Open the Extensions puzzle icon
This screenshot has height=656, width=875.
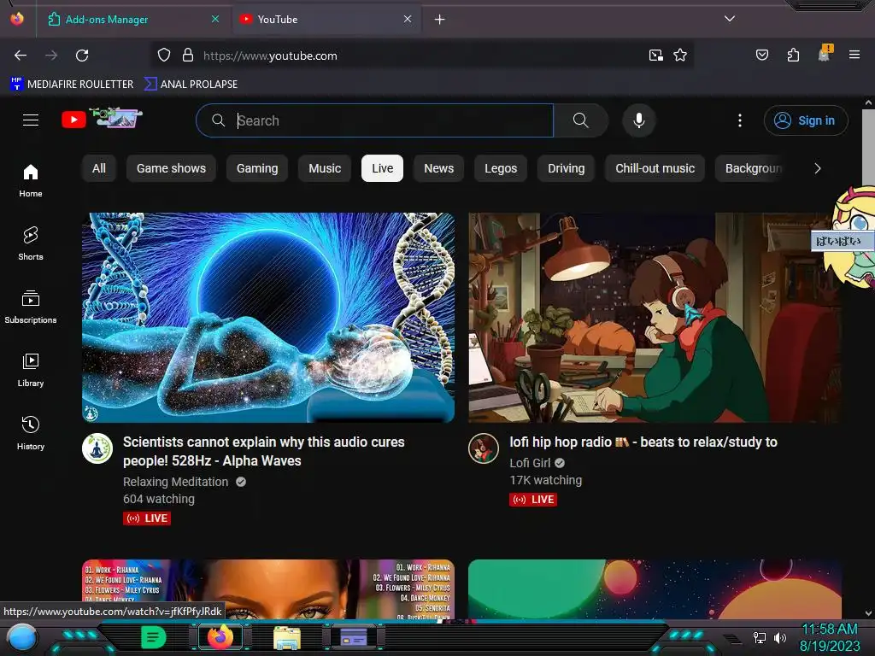coord(793,56)
